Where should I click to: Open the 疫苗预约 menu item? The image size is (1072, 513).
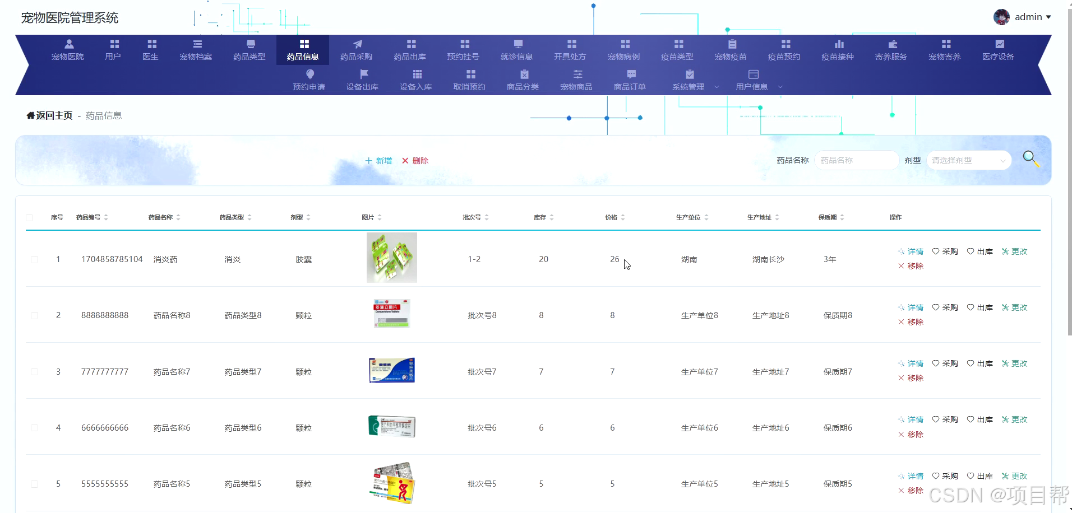(x=784, y=50)
